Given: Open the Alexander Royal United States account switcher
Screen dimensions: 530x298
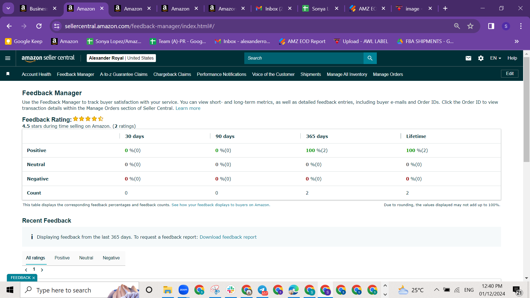Looking at the screenshot, I should [121, 58].
